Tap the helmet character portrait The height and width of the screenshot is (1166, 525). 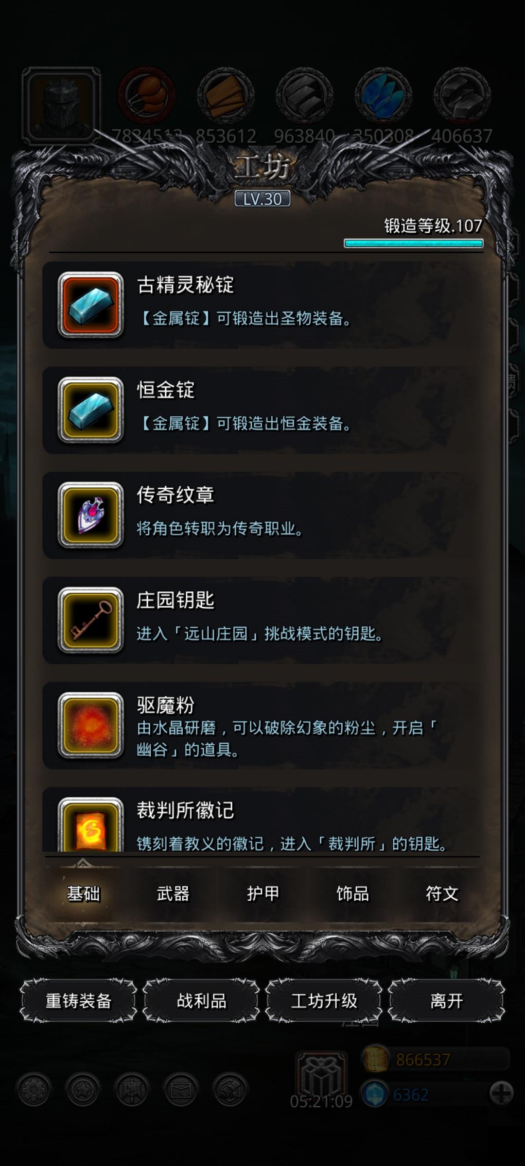tap(61, 105)
